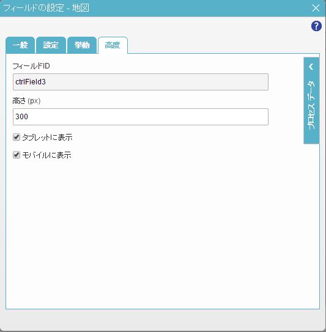Click the タブレットに表示 label text
Screen dimensions: 326x332
click(47, 138)
